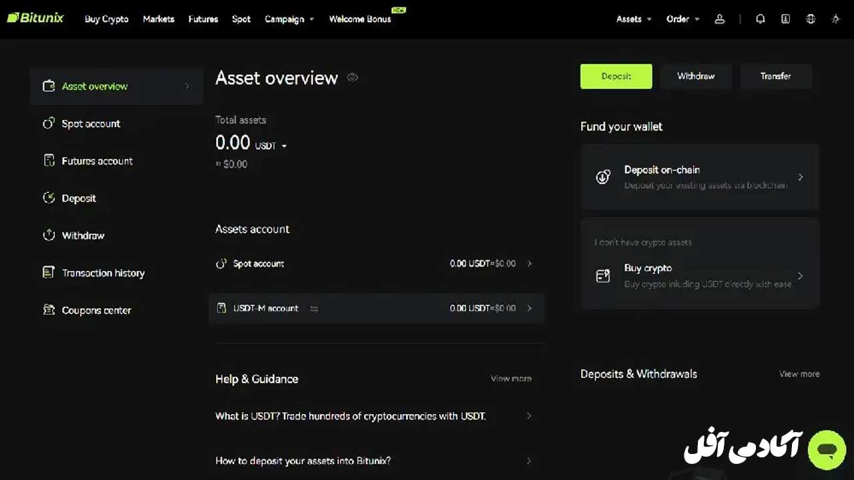The width and height of the screenshot is (854, 480).
Task: Open Deposit on-chain card chevron
Action: pyautogui.click(x=800, y=177)
